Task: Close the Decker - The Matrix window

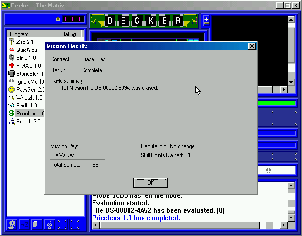Action: click(x=295, y=6)
